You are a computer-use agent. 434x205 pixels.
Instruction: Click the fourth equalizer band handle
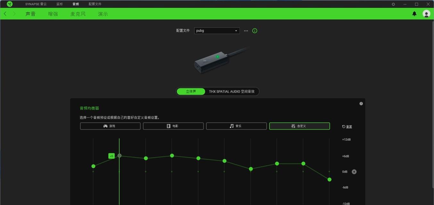pos(172,156)
